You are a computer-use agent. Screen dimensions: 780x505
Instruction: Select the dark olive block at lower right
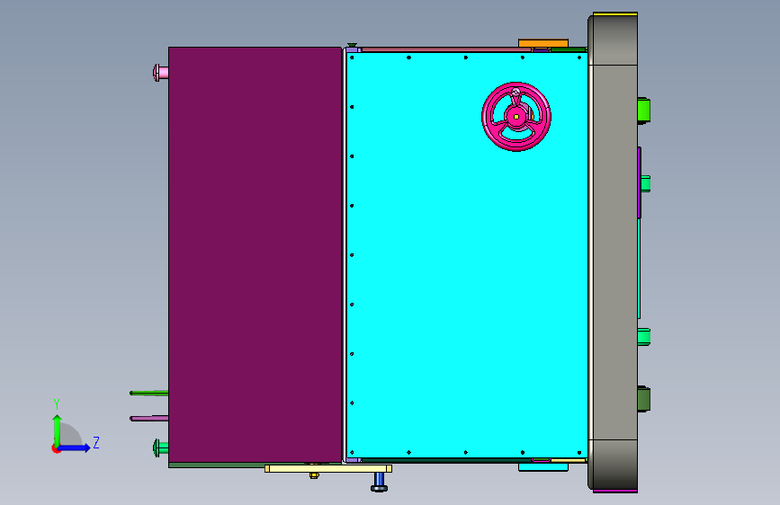(643, 399)
